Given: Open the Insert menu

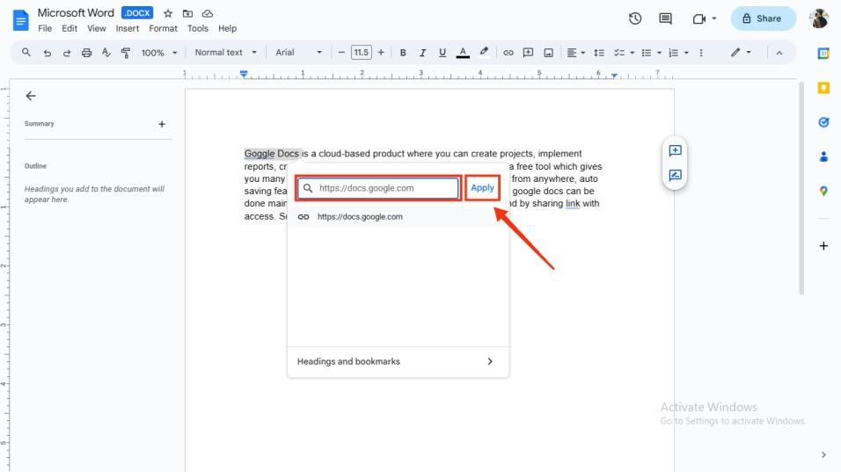Looking at the screenshot, I should point(127,28).
